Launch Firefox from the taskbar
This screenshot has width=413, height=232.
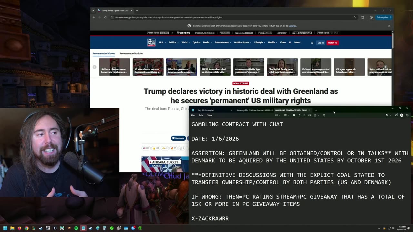19,228
